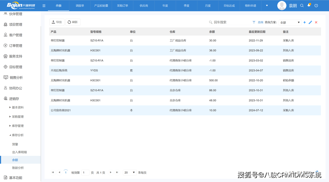
Task: Open the 查询方案 dropdown showing 全部
Action: 290,22
